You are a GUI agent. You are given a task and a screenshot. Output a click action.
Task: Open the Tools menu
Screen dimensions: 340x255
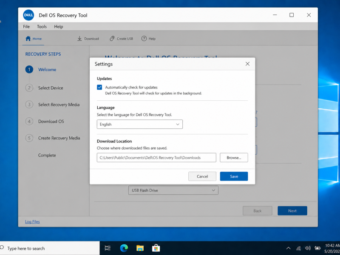coord(42,27)
